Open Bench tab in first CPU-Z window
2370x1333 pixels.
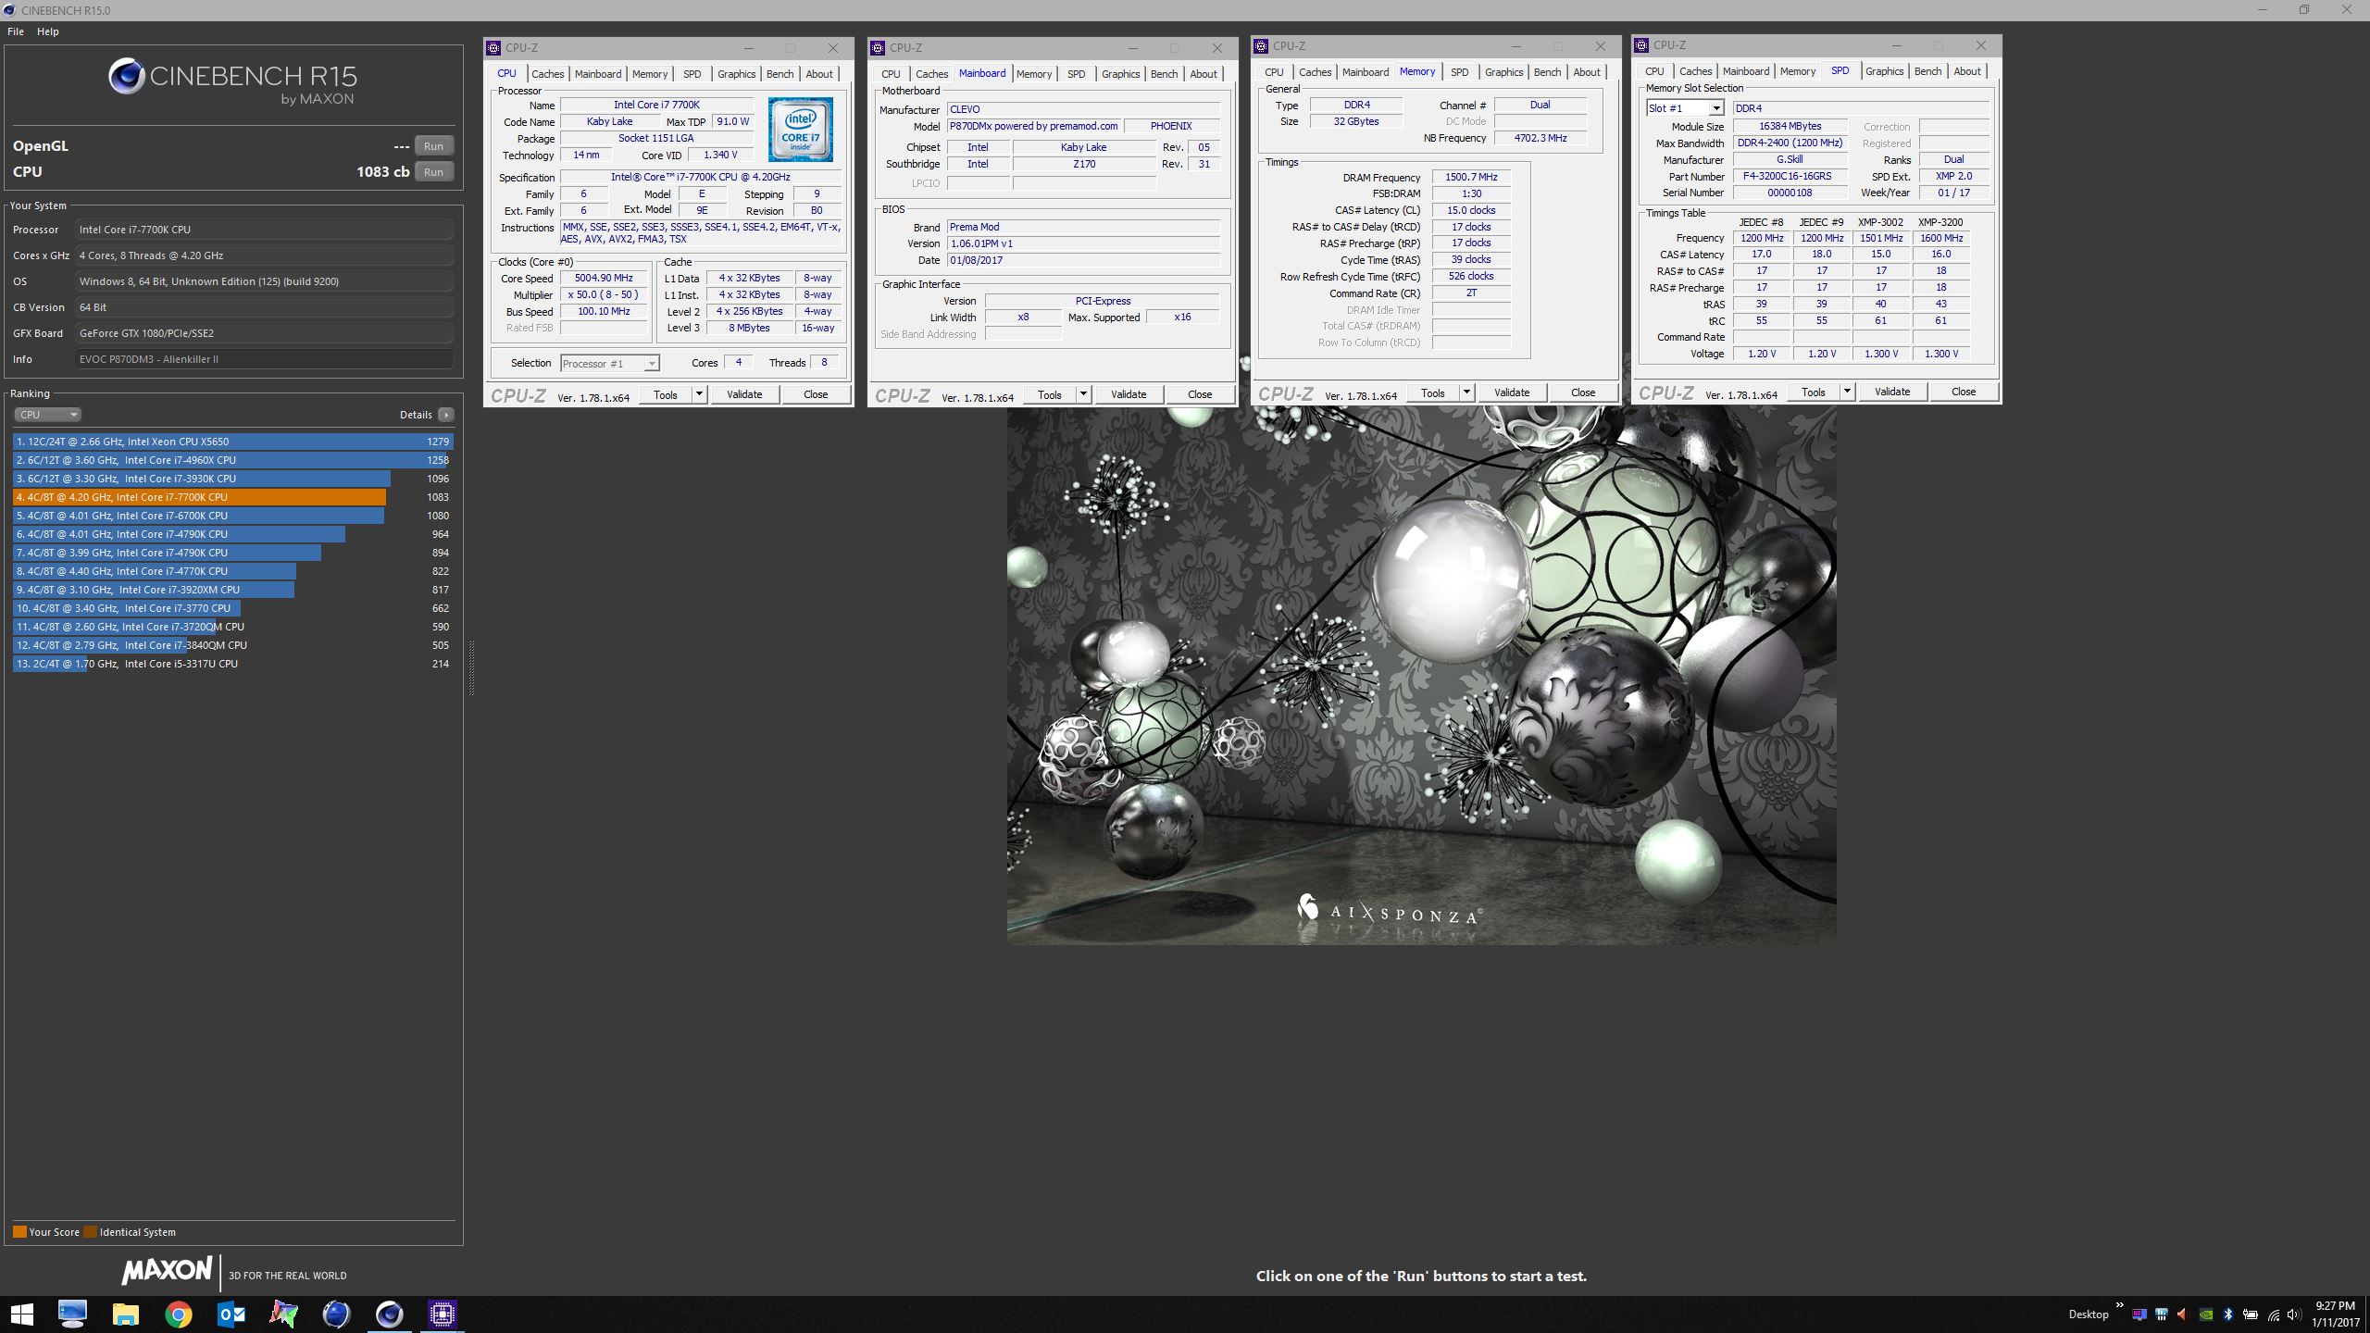point(780,74)
